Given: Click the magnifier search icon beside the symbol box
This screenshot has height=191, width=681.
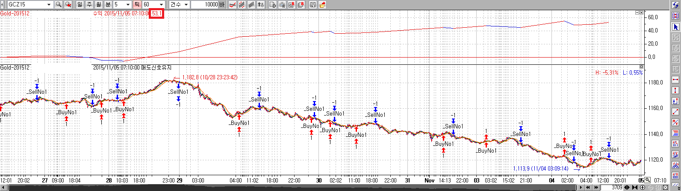Looking at the screenshot, I should coord(59,5).
